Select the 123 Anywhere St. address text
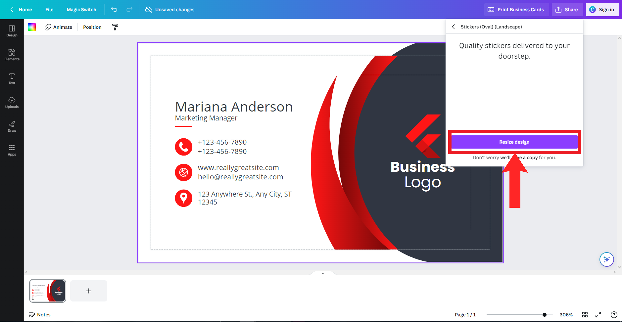622x322 pixels. click(x=245, y=198)
